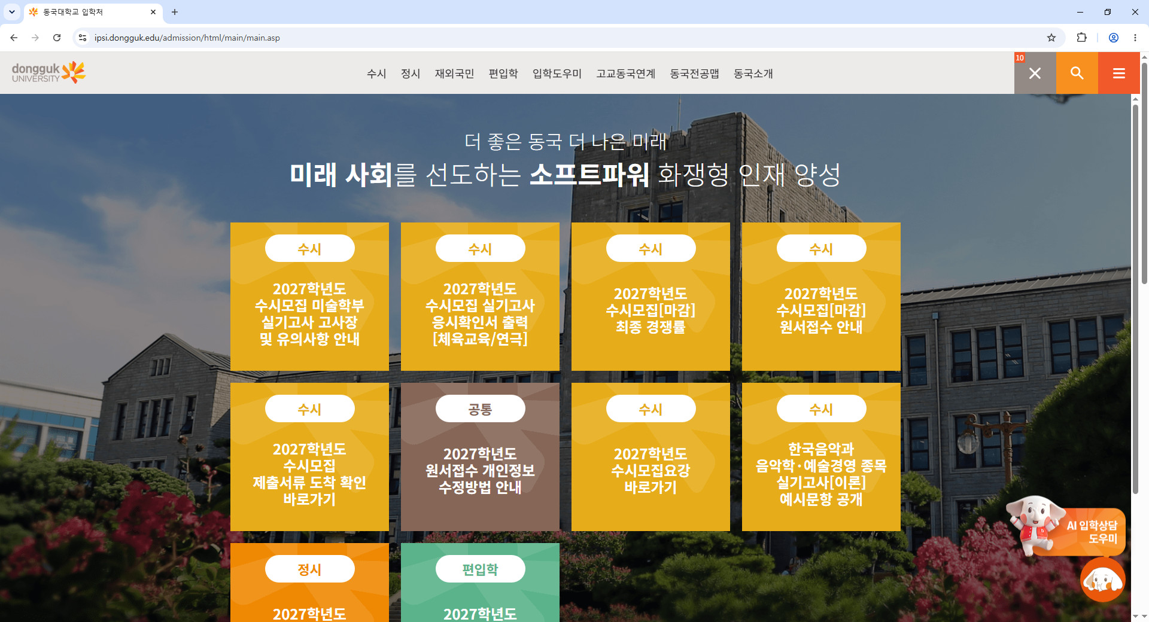The height and width of the screenshot is (622, 1149).
Task: Reload the current page
Action: [x=57, y=38]
